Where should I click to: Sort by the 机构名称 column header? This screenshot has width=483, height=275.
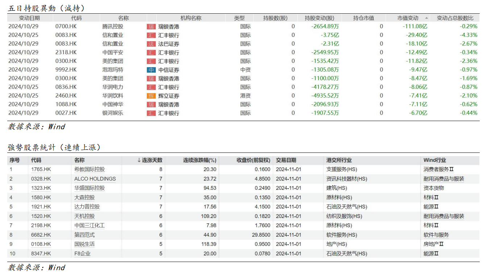(191, 18)
